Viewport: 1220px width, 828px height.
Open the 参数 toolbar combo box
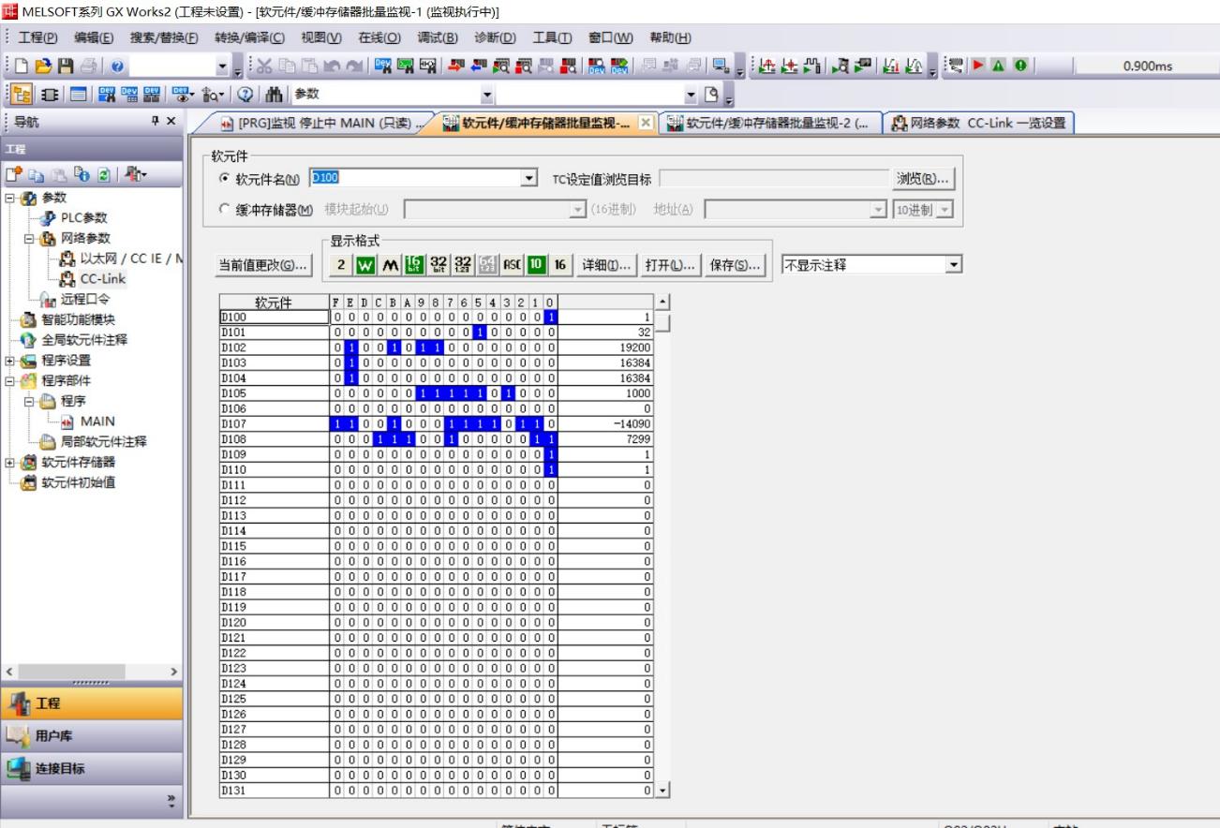click(x=394, y=94)
